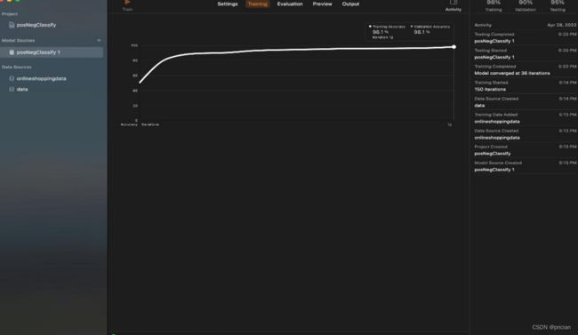Open the Output tab
The image size is (578, 335).
point(350,4)
